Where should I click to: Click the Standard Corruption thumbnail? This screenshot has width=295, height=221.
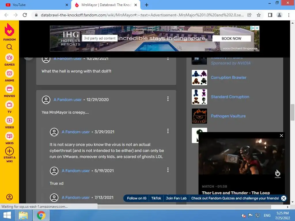tap(199, 97)
